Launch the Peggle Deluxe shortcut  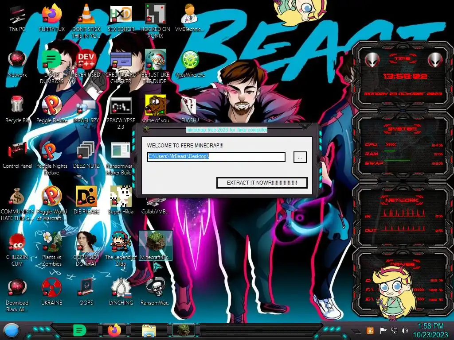(51, 109)
